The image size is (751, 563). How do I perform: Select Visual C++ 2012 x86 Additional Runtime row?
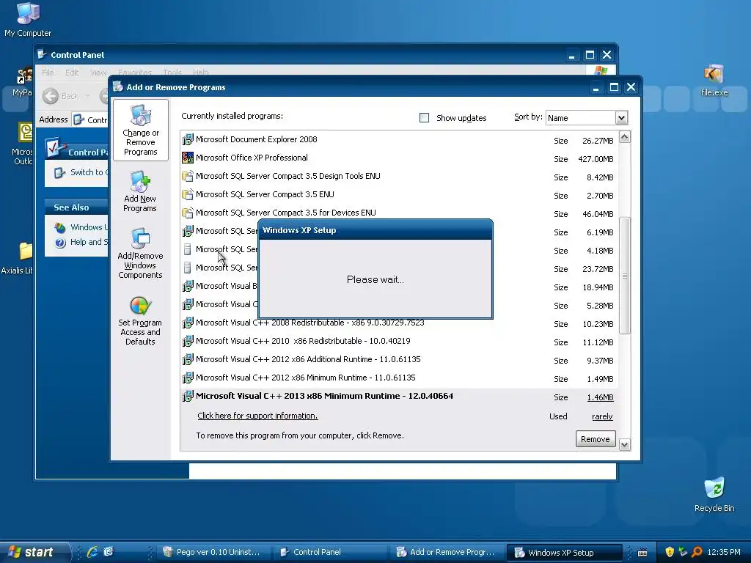400,359
